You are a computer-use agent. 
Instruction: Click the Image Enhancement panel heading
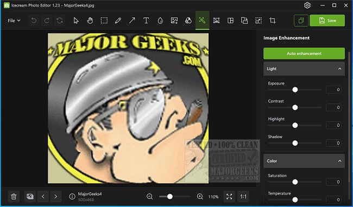click(286, 38)
